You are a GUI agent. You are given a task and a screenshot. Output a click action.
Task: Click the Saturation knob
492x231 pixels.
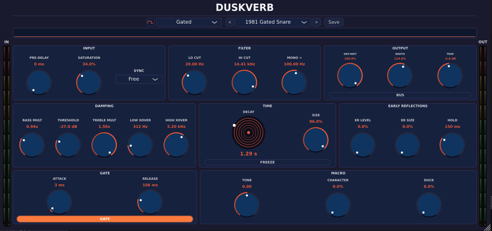tap(89, 82)
